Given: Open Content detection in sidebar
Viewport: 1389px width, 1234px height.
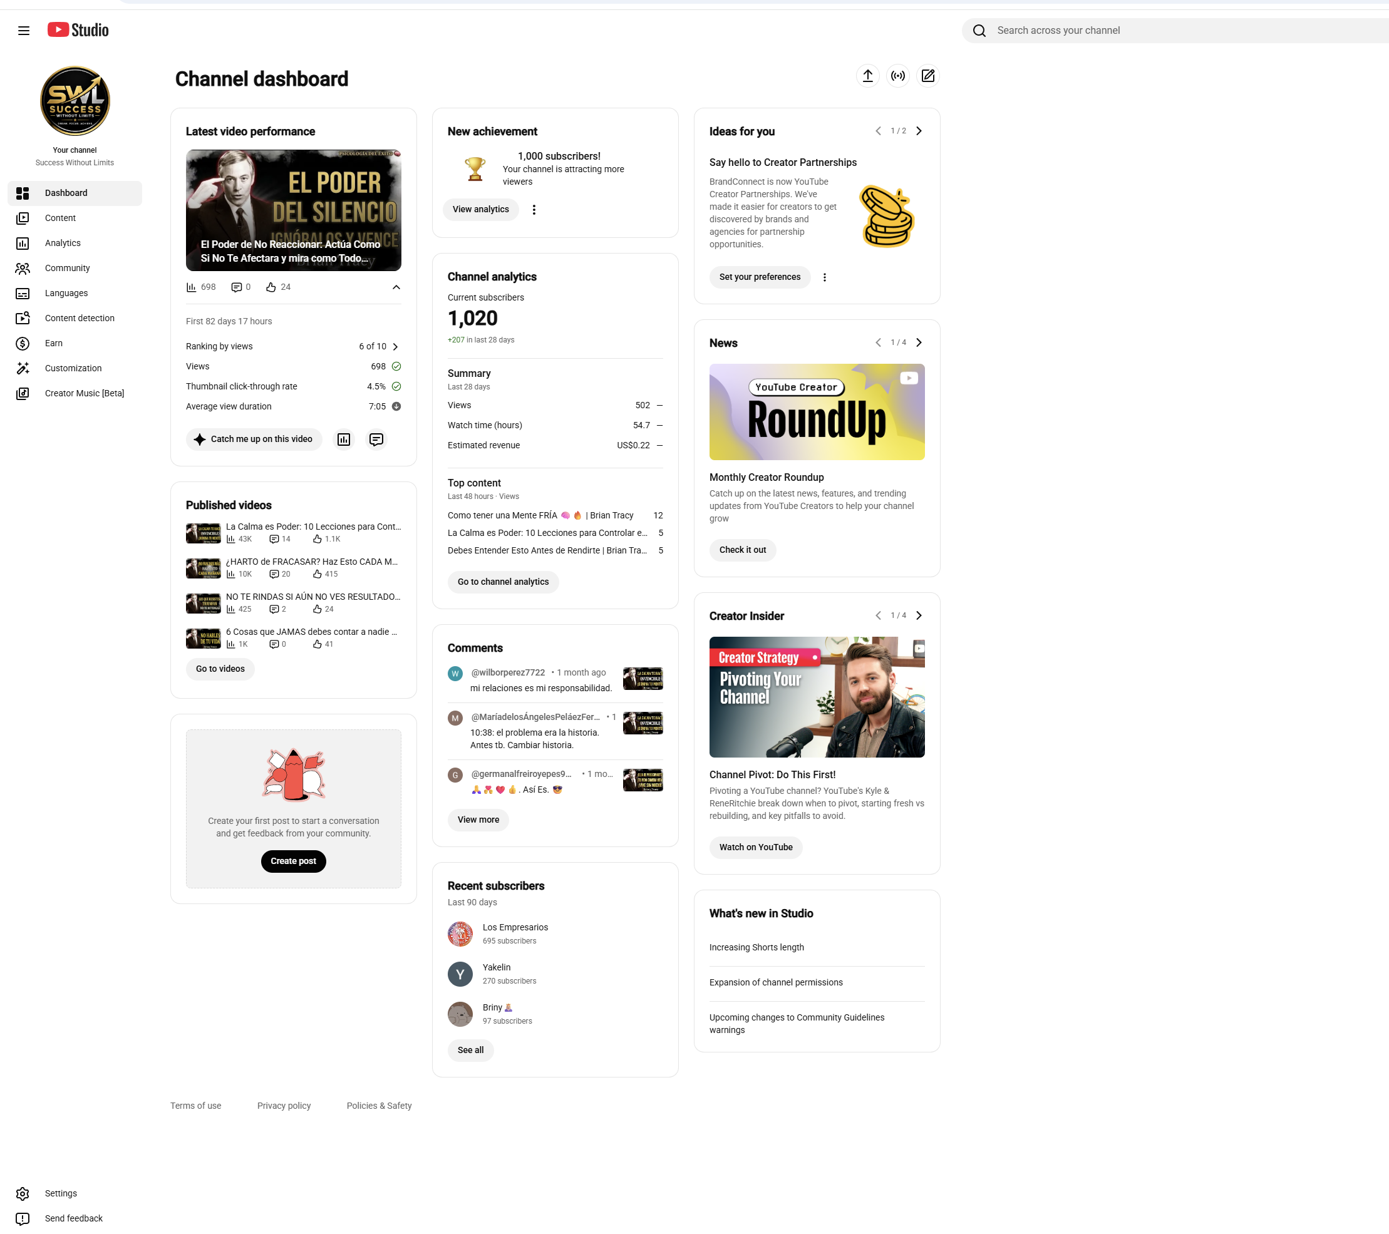Looking at the screenshot, I should (75, 318).
